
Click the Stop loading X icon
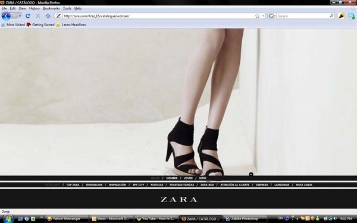click(38, 16)
